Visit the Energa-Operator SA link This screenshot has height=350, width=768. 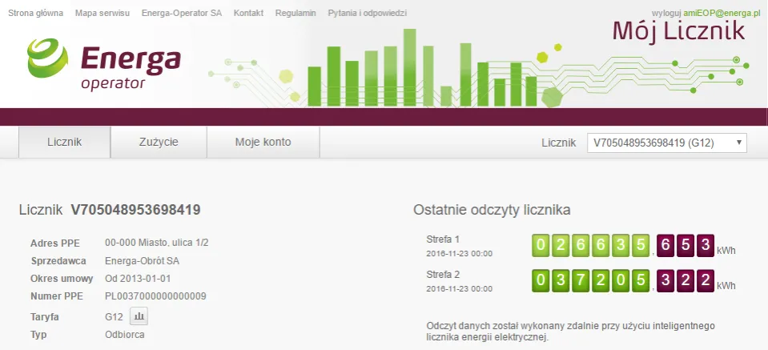181,14
